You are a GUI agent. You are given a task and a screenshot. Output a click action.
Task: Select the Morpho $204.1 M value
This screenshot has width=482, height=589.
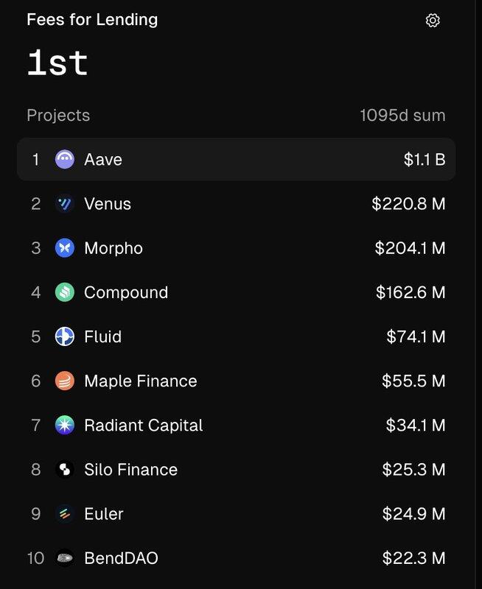pos(411,248)
